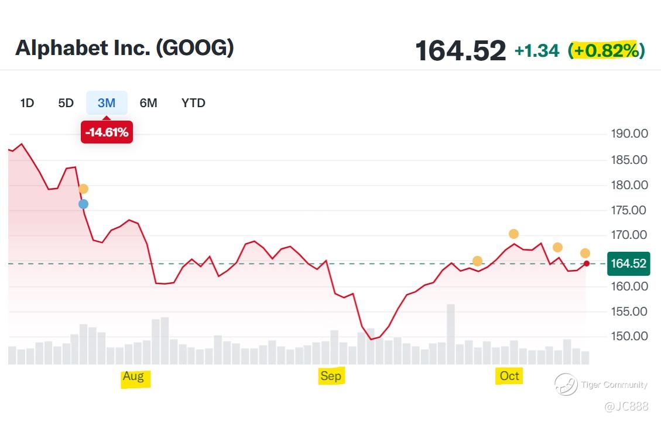661x421 pixels.
Task: Click the highlighted Oct axis label
Action: pos(509,376)
